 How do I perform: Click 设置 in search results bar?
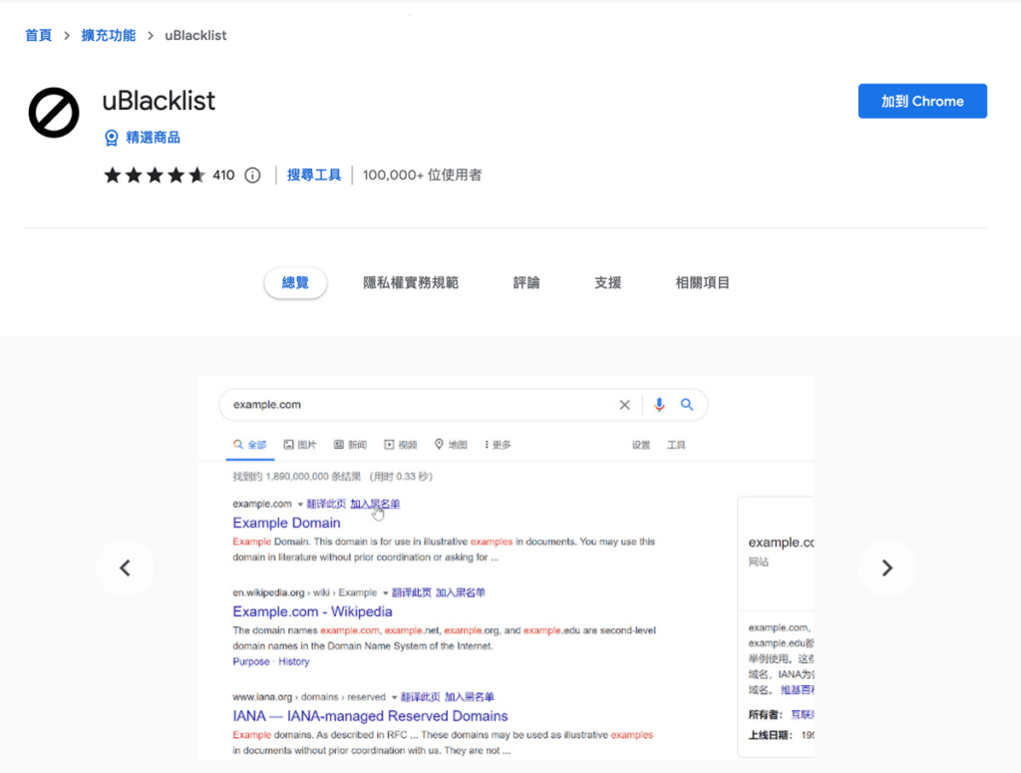tap(641, 445)
